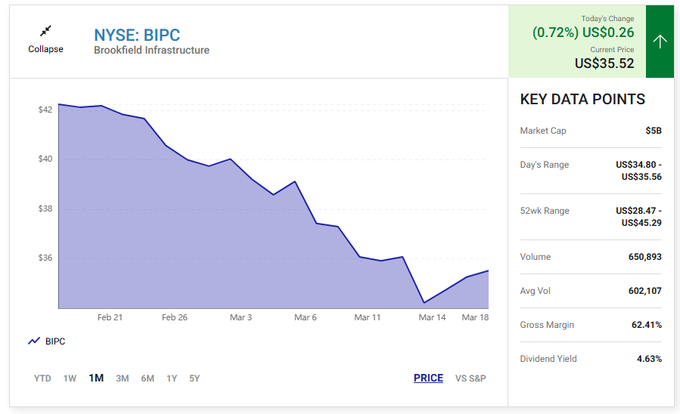The height and width of the screenshot is (414, 680).
Task: Click the current price US$35.52
Action: pyautogui.click(x=604, y=63)
